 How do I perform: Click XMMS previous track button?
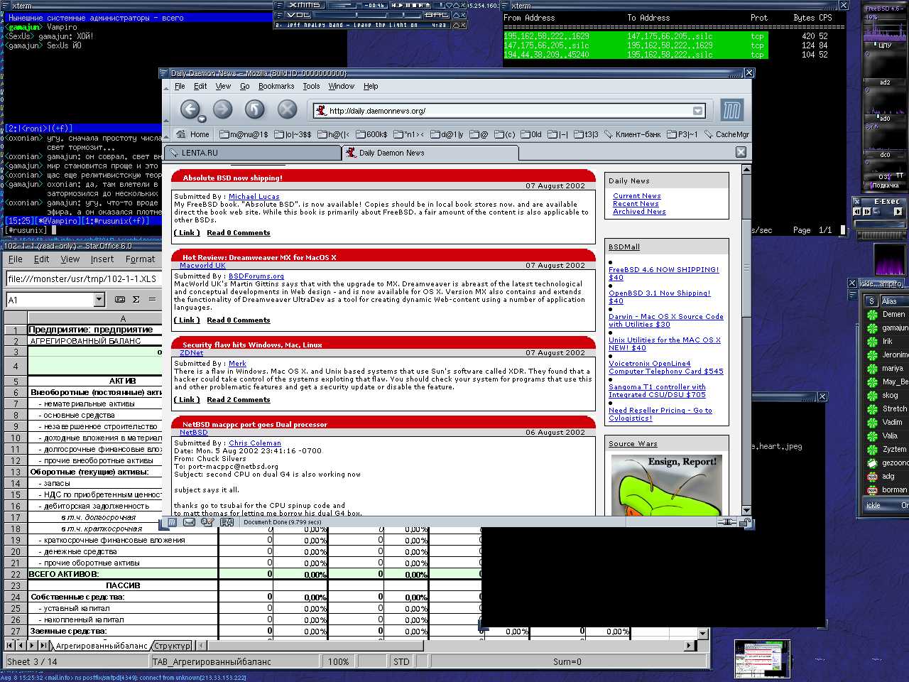(393, 6)
